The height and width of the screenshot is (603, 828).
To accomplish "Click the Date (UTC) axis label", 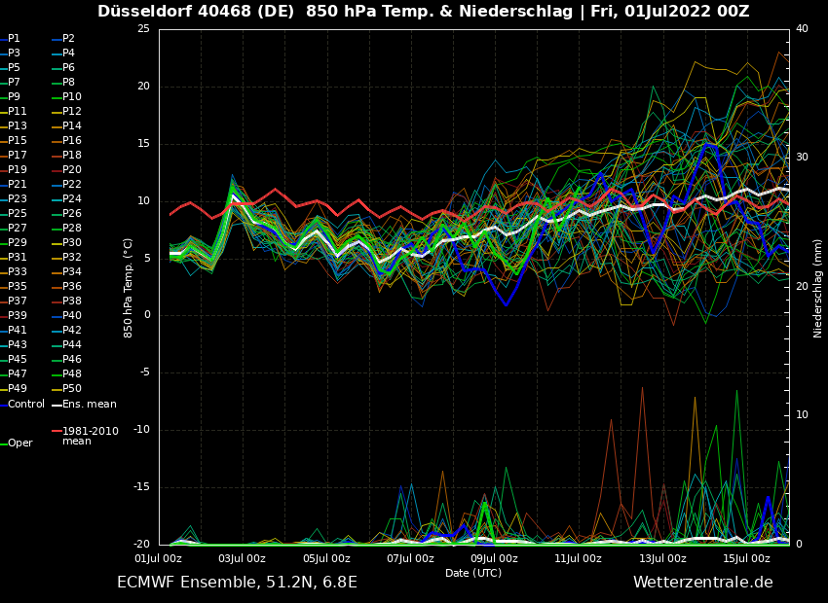I will [x=473, y=573].
